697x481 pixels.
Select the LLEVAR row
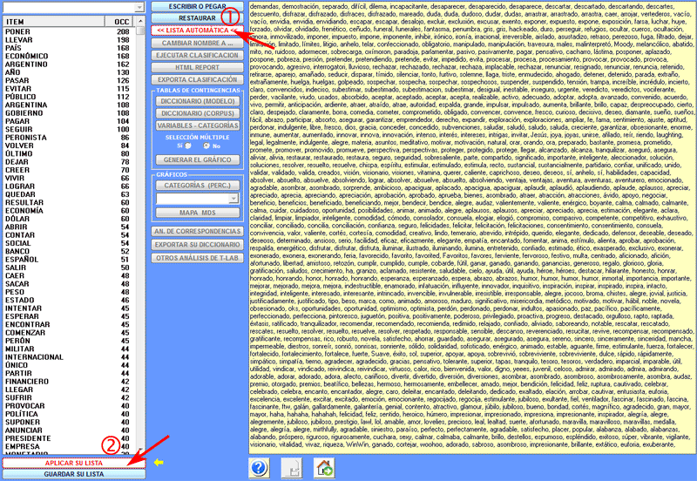coord(69,39)
